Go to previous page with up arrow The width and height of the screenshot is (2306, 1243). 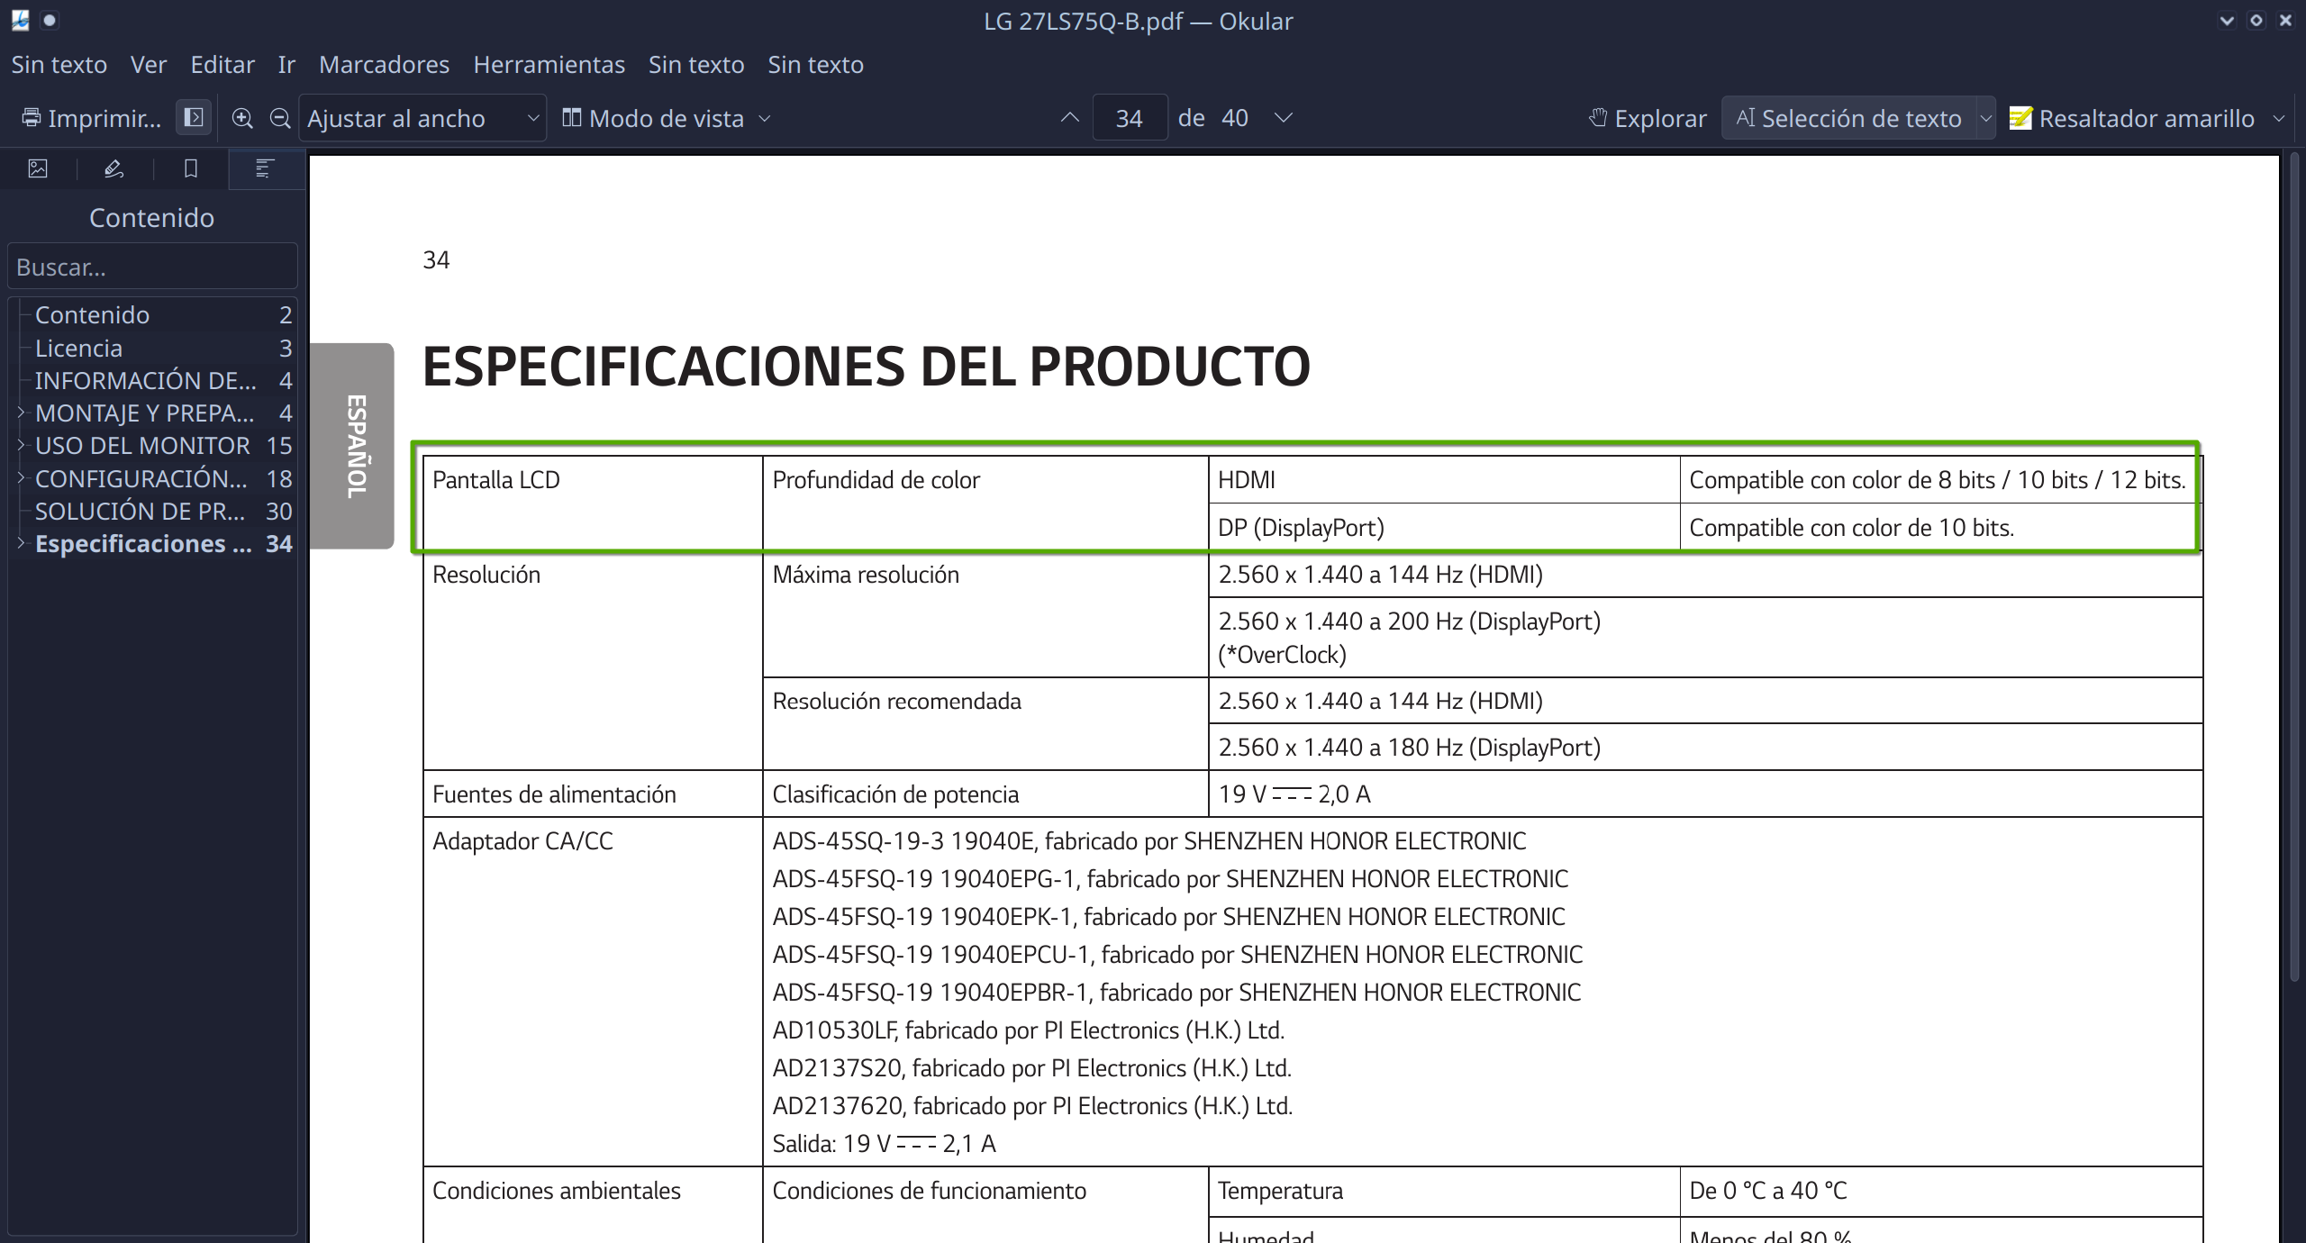point(1069,118)
